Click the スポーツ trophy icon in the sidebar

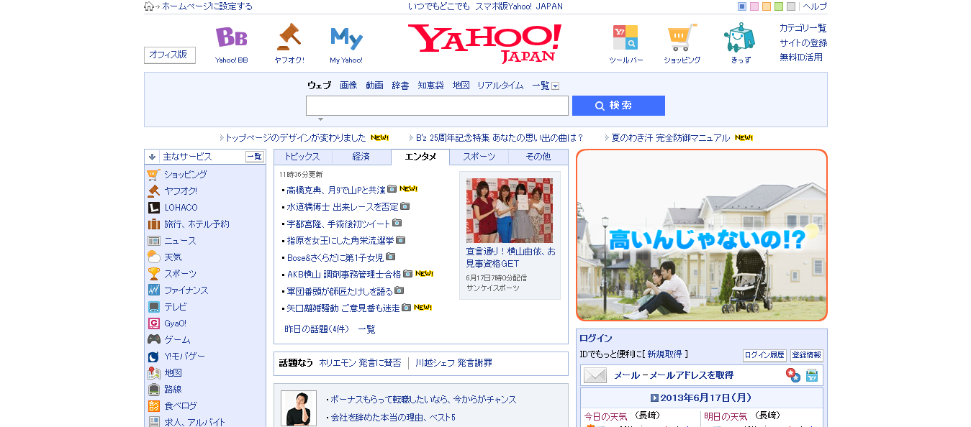tap(153, 274)
